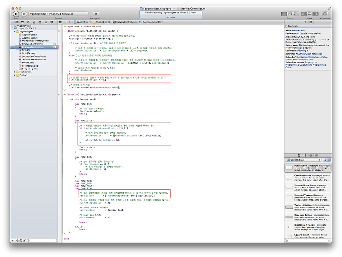The image size is (342, 257).
Task: Switch to the Assistant editor
Action: [290, 14]
